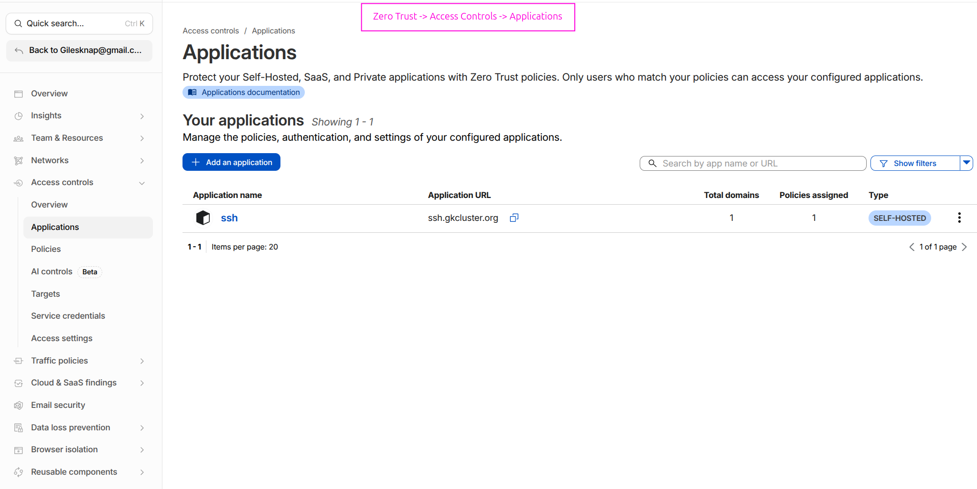Click the Team & Resources people icon
Screen dimensions: 977x489
pos(18,138)
